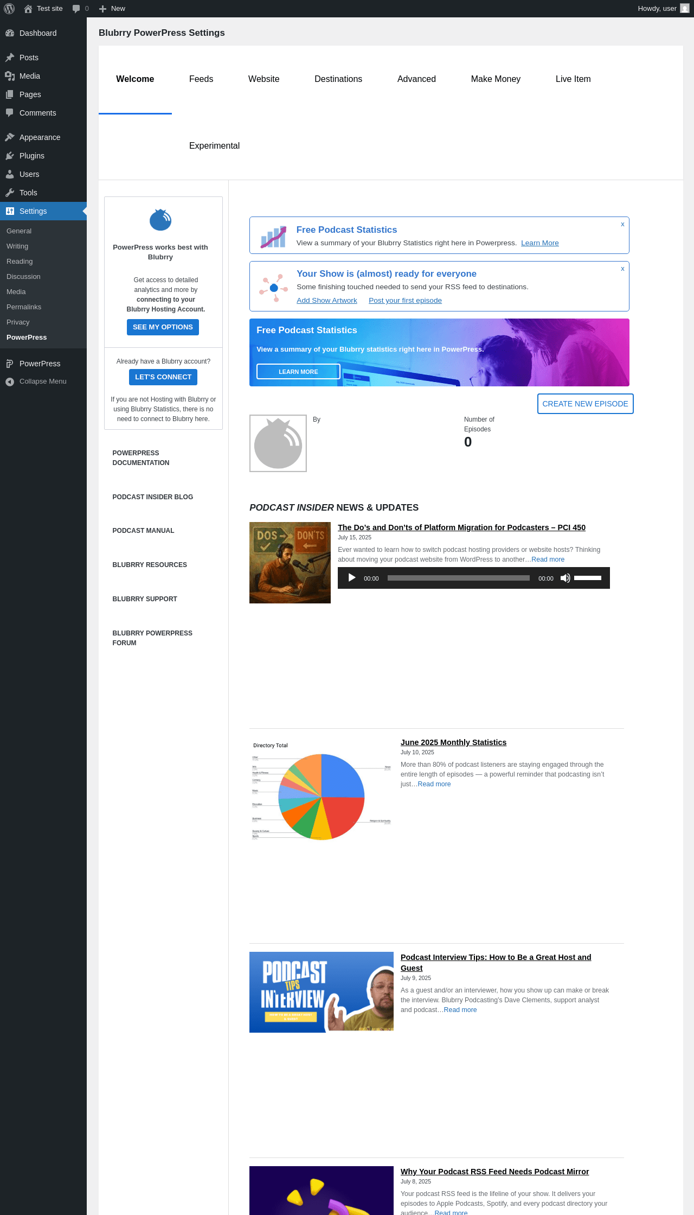This screenshot has width=694, height=1215.
Task: Open the Blubrry Resources link
Action: pyautogui.click(x=150, y=565)
